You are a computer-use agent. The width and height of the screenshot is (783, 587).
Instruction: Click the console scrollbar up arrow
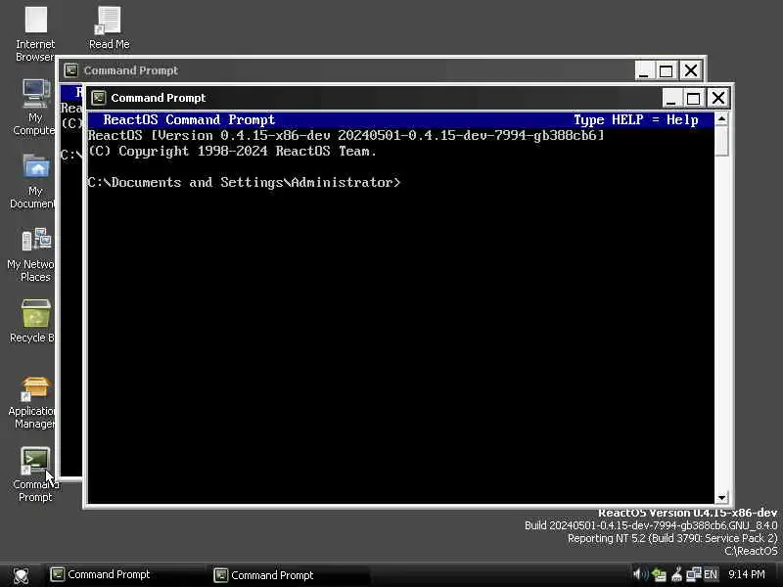[x=721, y=118]
